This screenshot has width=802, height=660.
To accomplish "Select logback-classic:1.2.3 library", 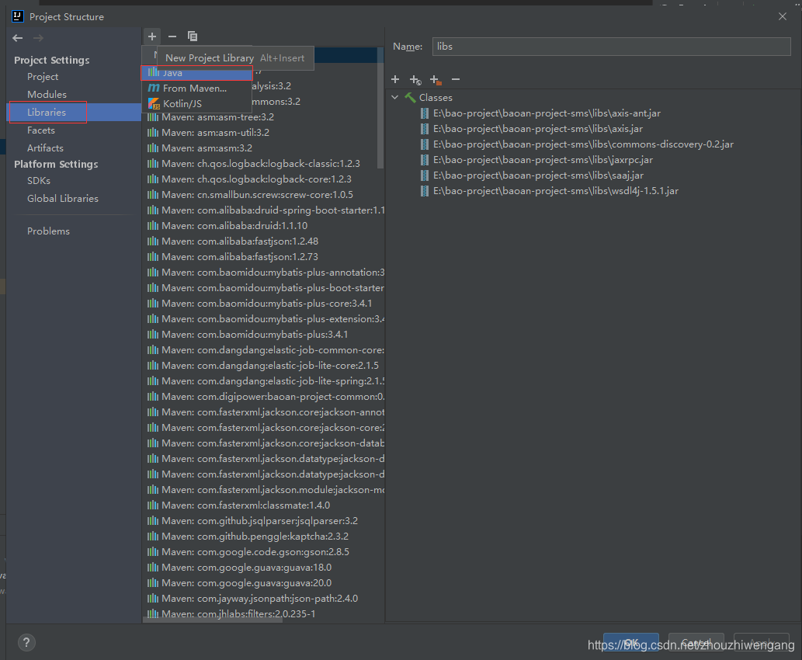I will (253, 164).
